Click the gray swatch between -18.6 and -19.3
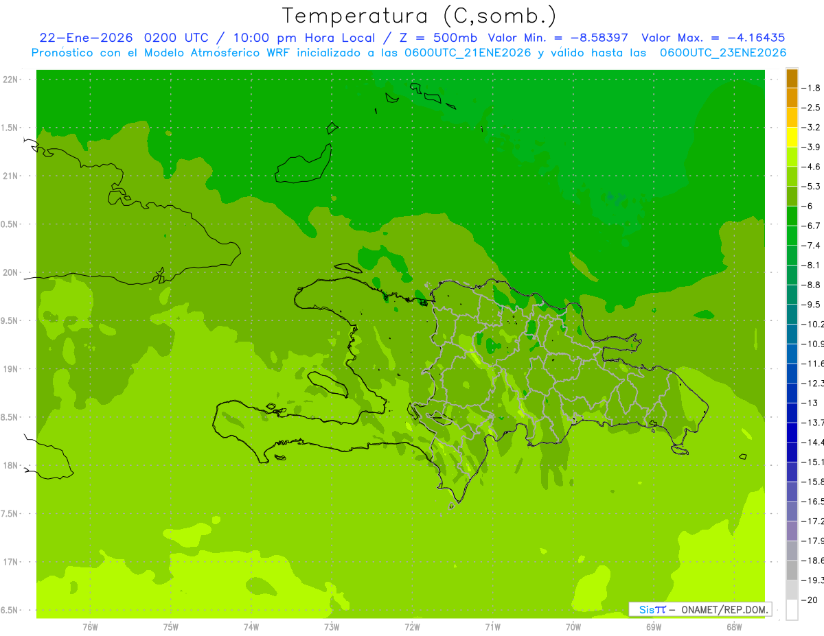 click(x=792, y=570)
